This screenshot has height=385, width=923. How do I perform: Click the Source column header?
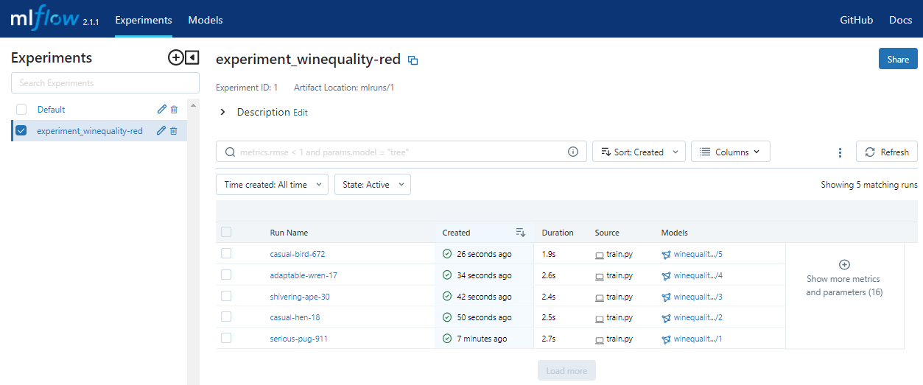point(607,233)
